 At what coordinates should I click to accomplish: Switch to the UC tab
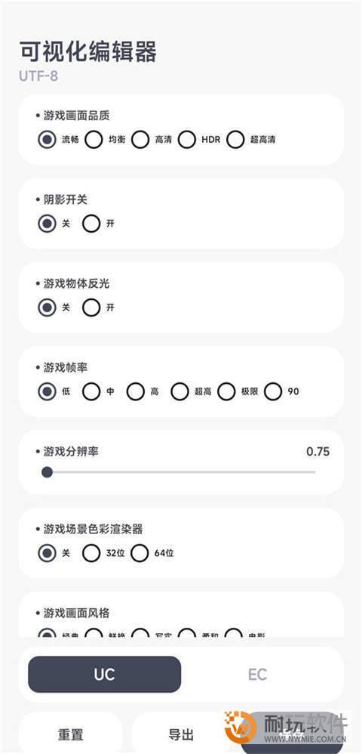point(105,674)
